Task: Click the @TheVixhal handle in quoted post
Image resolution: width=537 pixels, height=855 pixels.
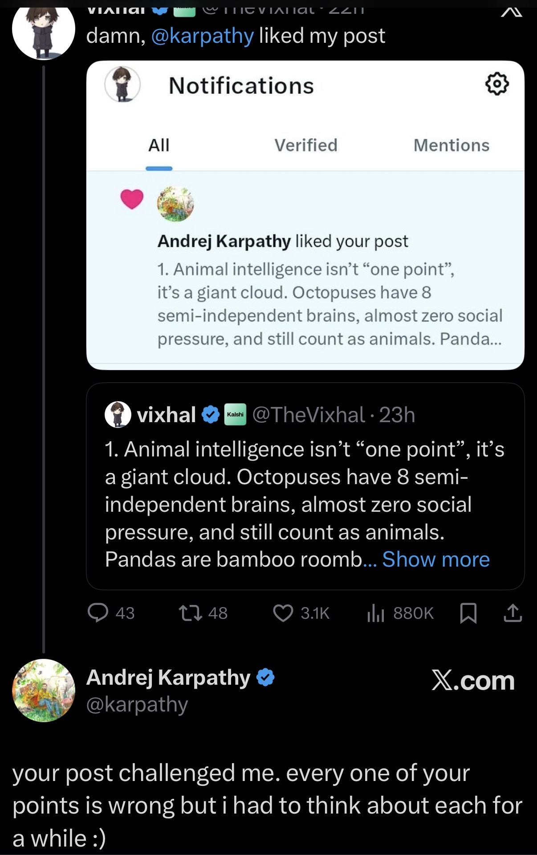Action: pyautogui.click(x=309, y=415)
